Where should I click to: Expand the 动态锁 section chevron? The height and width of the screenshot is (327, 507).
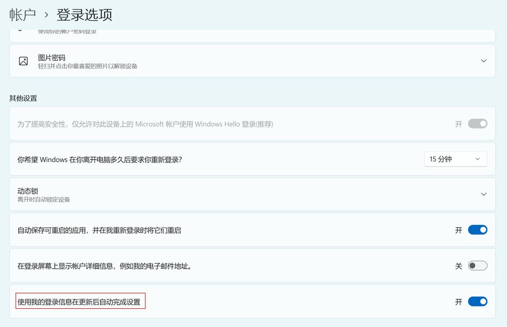point(483,194)
